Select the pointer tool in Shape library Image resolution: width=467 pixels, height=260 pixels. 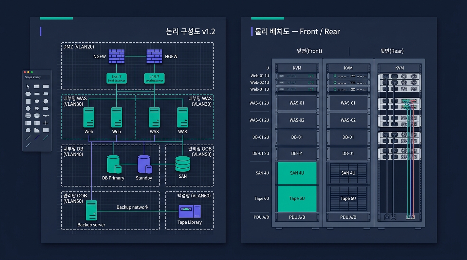(x=28, y=86)
